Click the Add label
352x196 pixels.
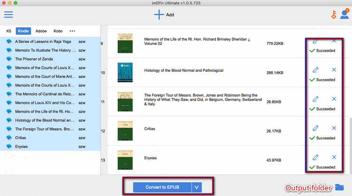170,15
